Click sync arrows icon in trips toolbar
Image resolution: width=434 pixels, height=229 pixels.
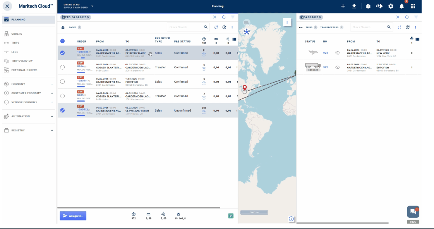[400, 27]
